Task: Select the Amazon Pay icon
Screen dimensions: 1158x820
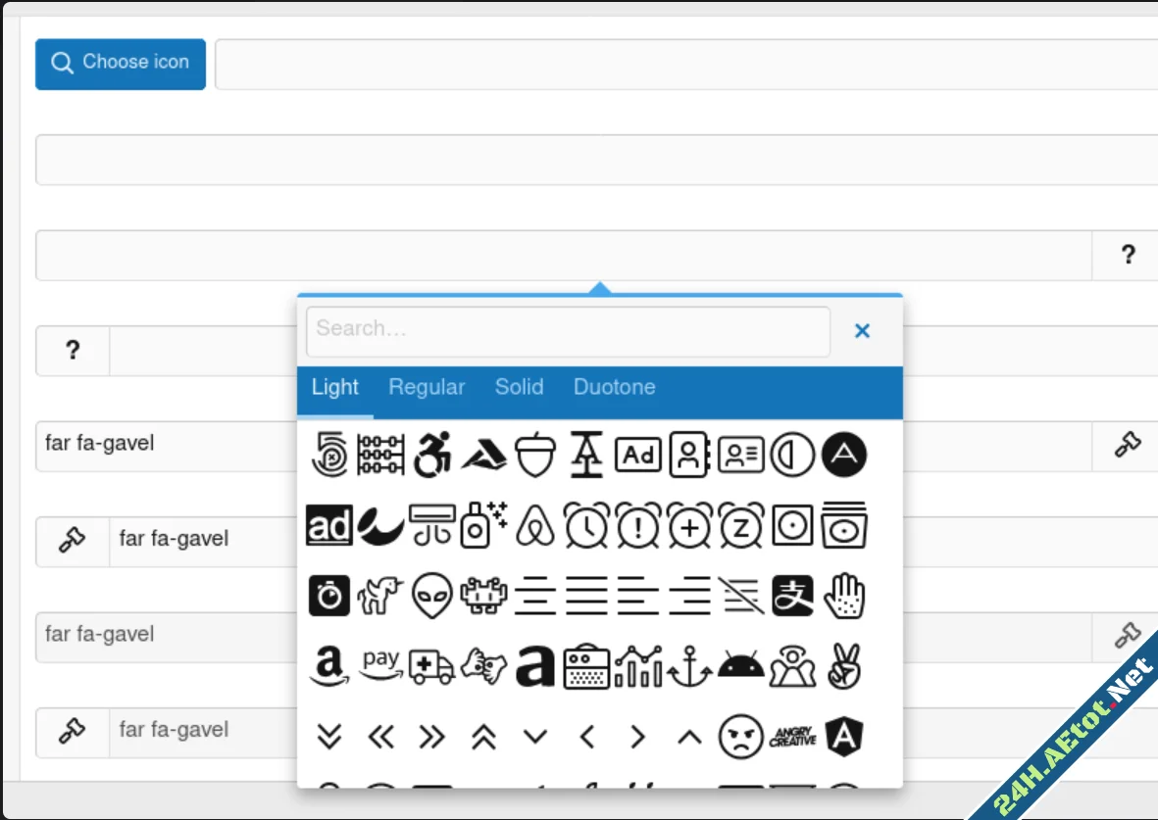Action: click(x=380, y=666)
